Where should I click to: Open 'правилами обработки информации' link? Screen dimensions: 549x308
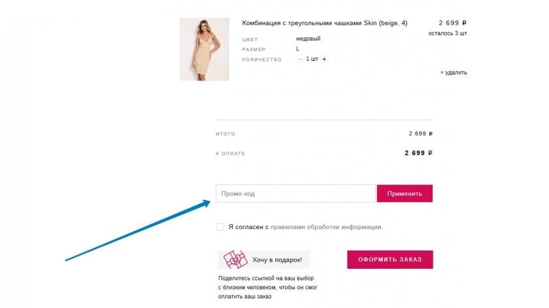click(325, 227)
